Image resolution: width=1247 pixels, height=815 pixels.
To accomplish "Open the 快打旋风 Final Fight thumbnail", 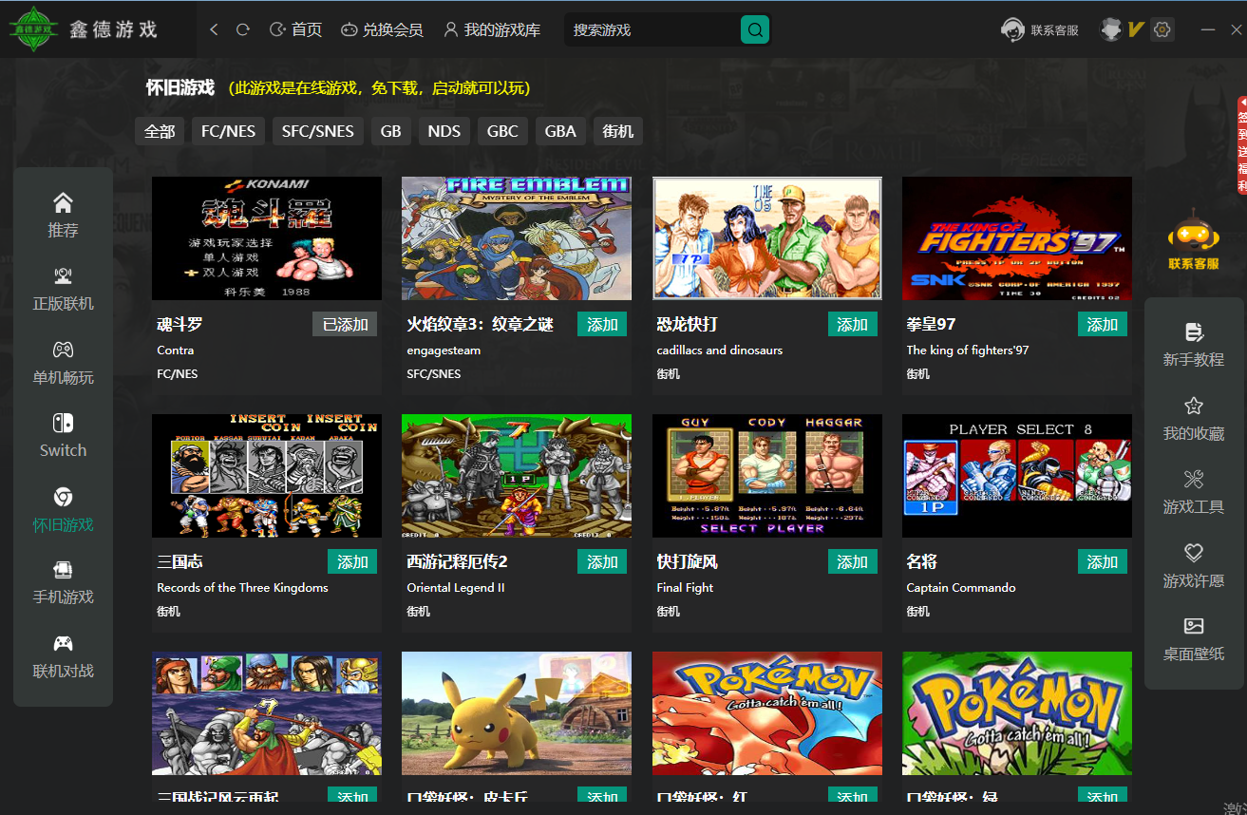I will pos(767,476).
